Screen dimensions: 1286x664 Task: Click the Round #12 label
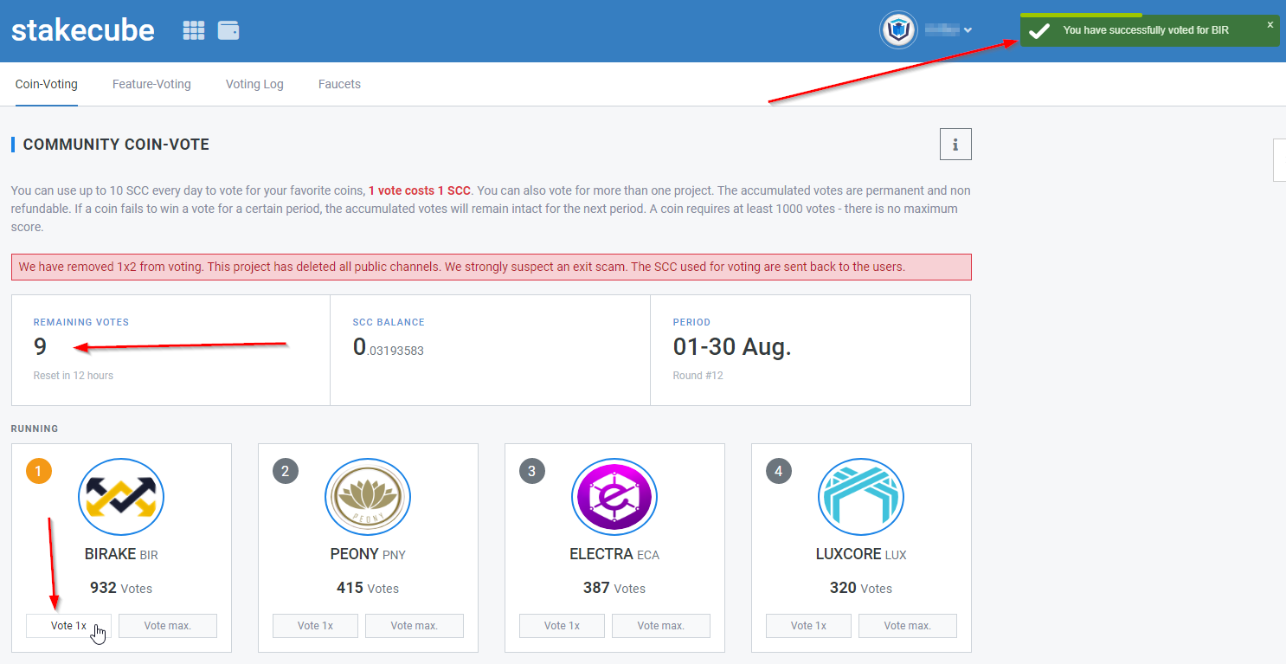coord(698,376)
